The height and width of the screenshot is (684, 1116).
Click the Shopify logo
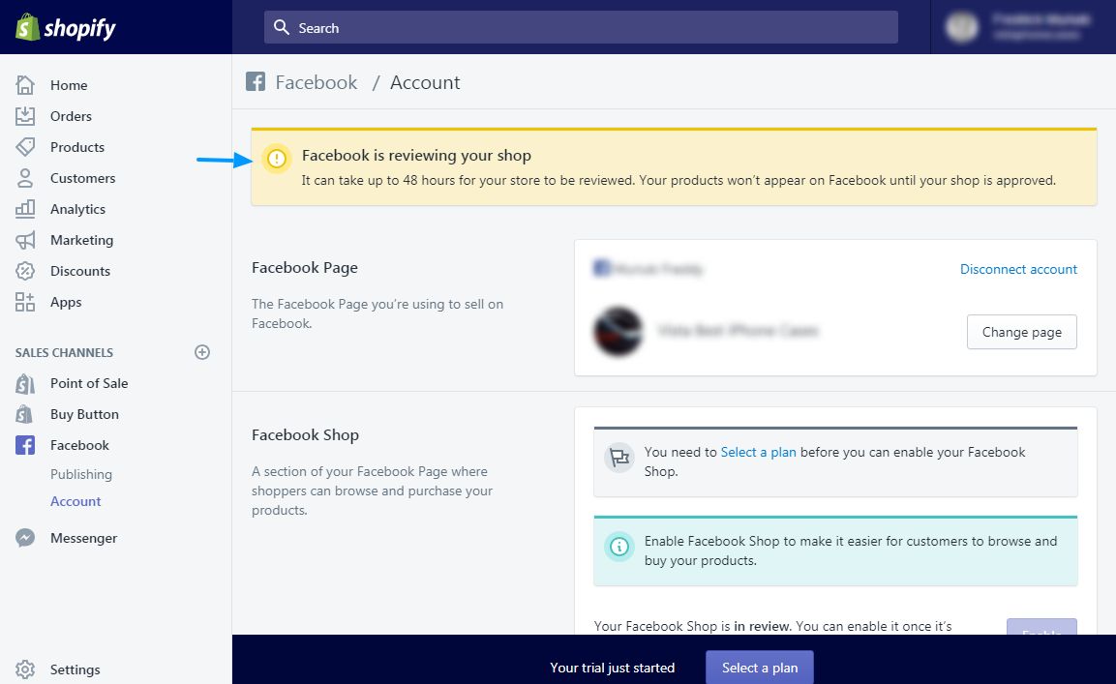pos(65,28)
